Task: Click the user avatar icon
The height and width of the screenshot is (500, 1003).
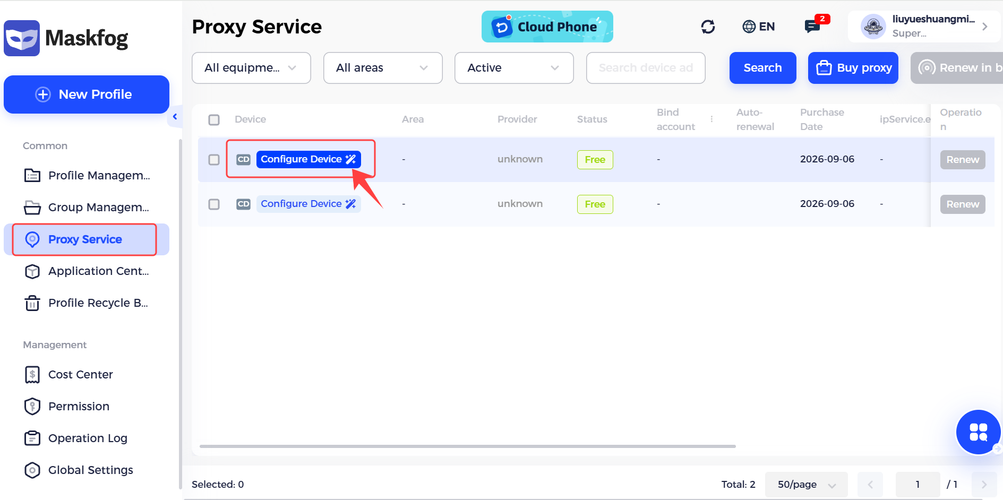Action: pos(873,27)
